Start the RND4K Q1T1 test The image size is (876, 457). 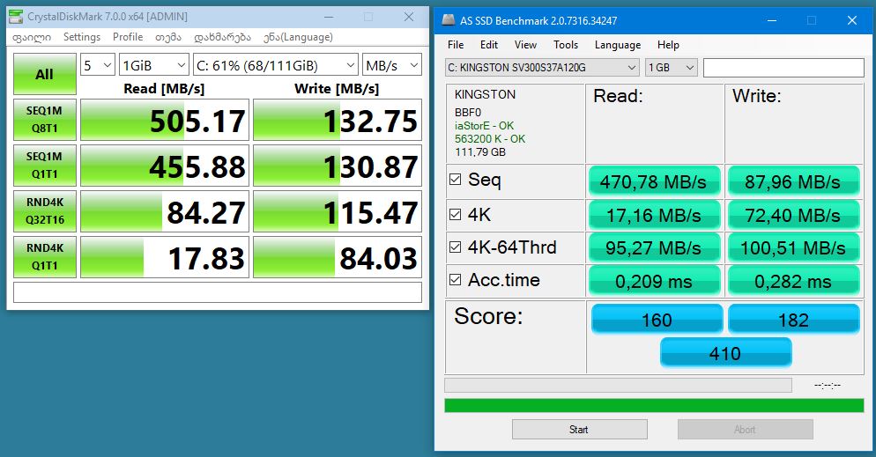pyautogui.click(x=45, y=257)
